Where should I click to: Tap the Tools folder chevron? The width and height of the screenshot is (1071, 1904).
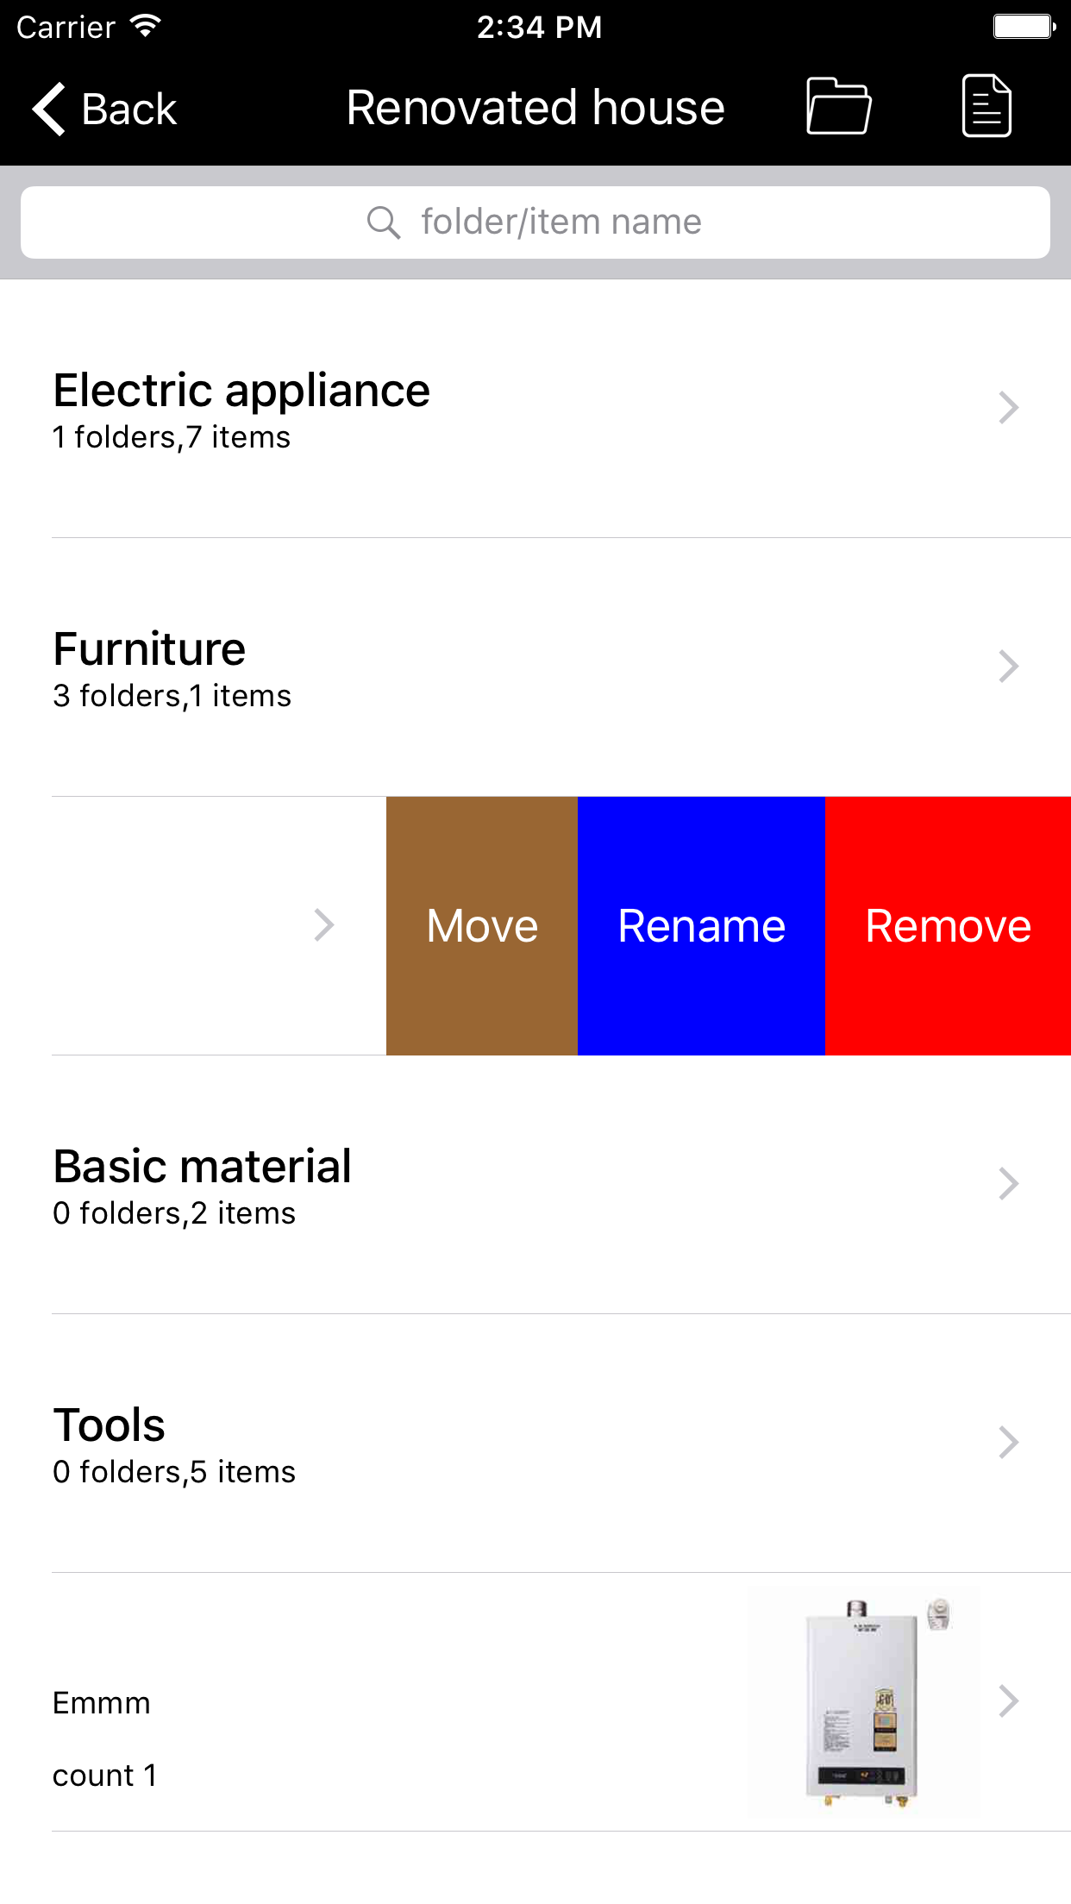point(1008,1443)
